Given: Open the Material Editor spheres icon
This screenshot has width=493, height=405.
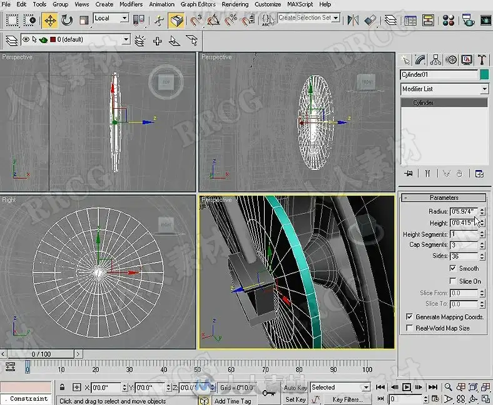Looking at the screenshot, I should tap(448, 20).
